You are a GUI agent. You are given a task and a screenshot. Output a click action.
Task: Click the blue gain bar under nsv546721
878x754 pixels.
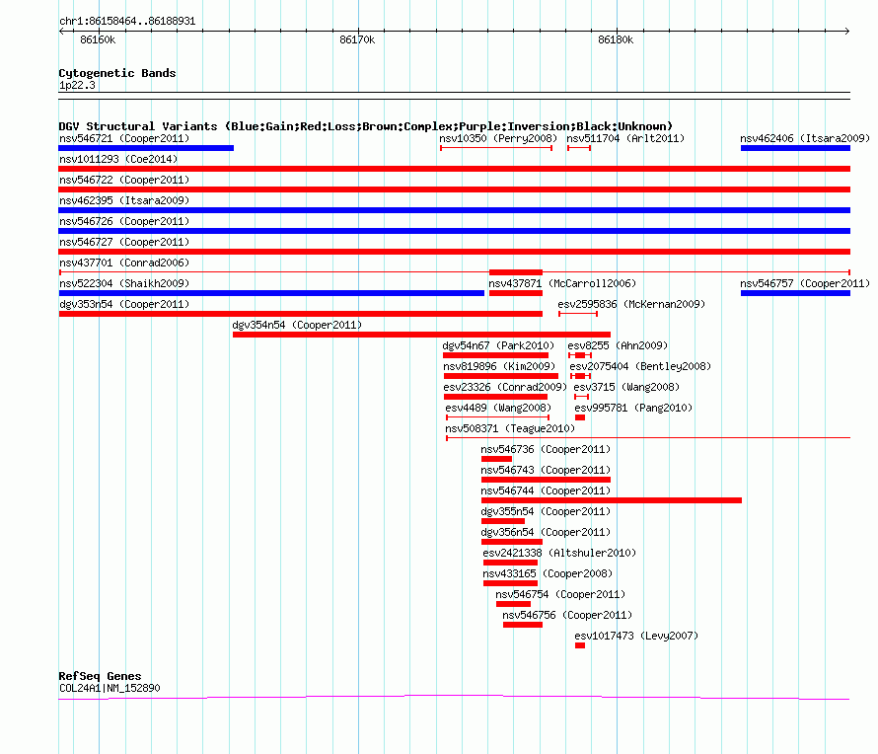[146, 148]
